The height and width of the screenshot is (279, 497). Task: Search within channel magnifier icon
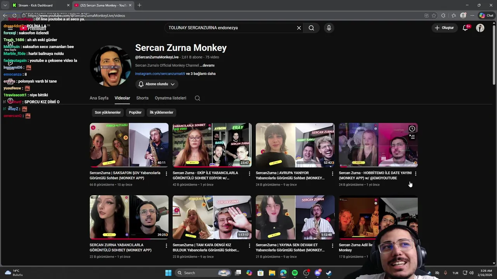[198, 98]
